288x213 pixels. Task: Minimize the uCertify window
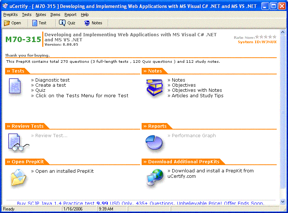point(265,6)
